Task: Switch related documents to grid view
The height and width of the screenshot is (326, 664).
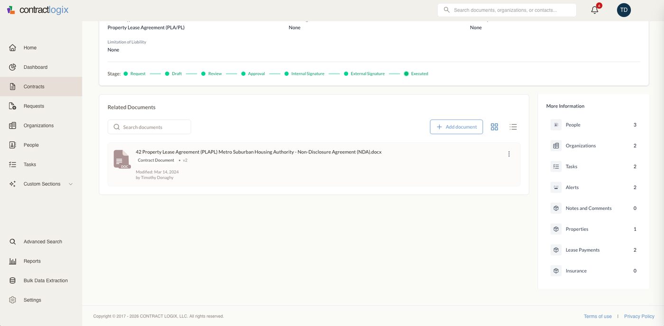Action: pyautogui.click(x=494, y=127)
